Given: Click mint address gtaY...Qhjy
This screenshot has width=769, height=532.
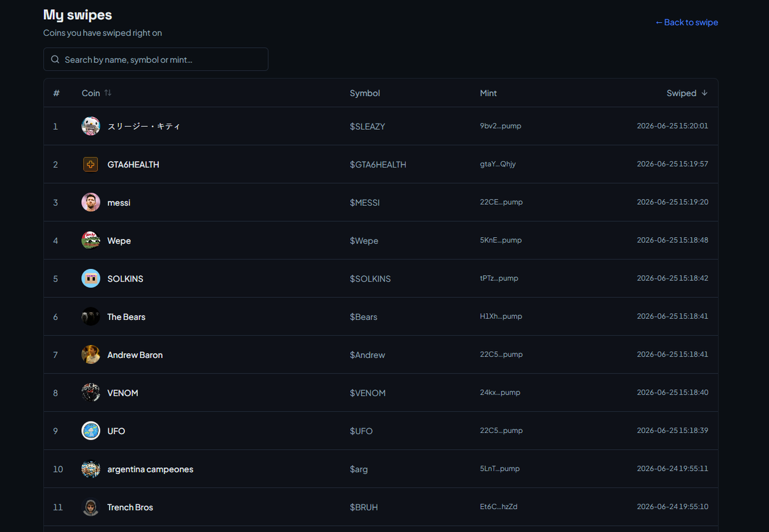Looking at the screenshot, I should 497,164.
